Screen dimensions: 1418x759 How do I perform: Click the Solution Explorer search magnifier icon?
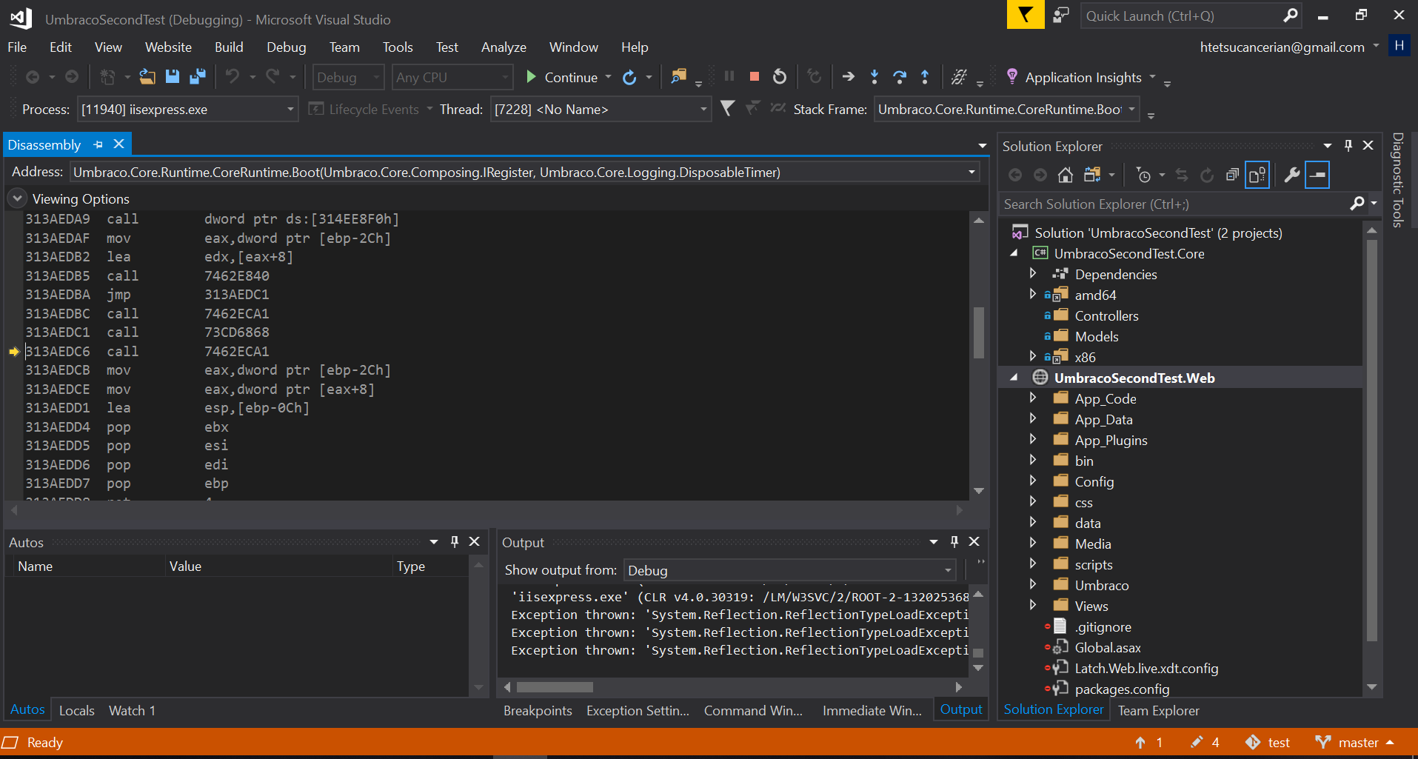(x=1357, y=204)
